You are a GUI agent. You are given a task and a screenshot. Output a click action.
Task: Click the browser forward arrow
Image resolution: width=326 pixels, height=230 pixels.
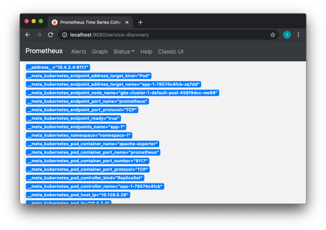[x=39, y=35]
